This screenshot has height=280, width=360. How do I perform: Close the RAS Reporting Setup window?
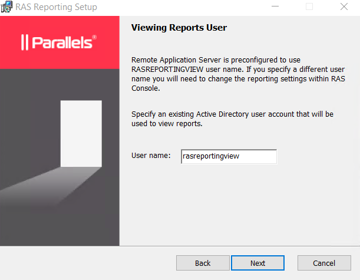[x=344, y=7]
